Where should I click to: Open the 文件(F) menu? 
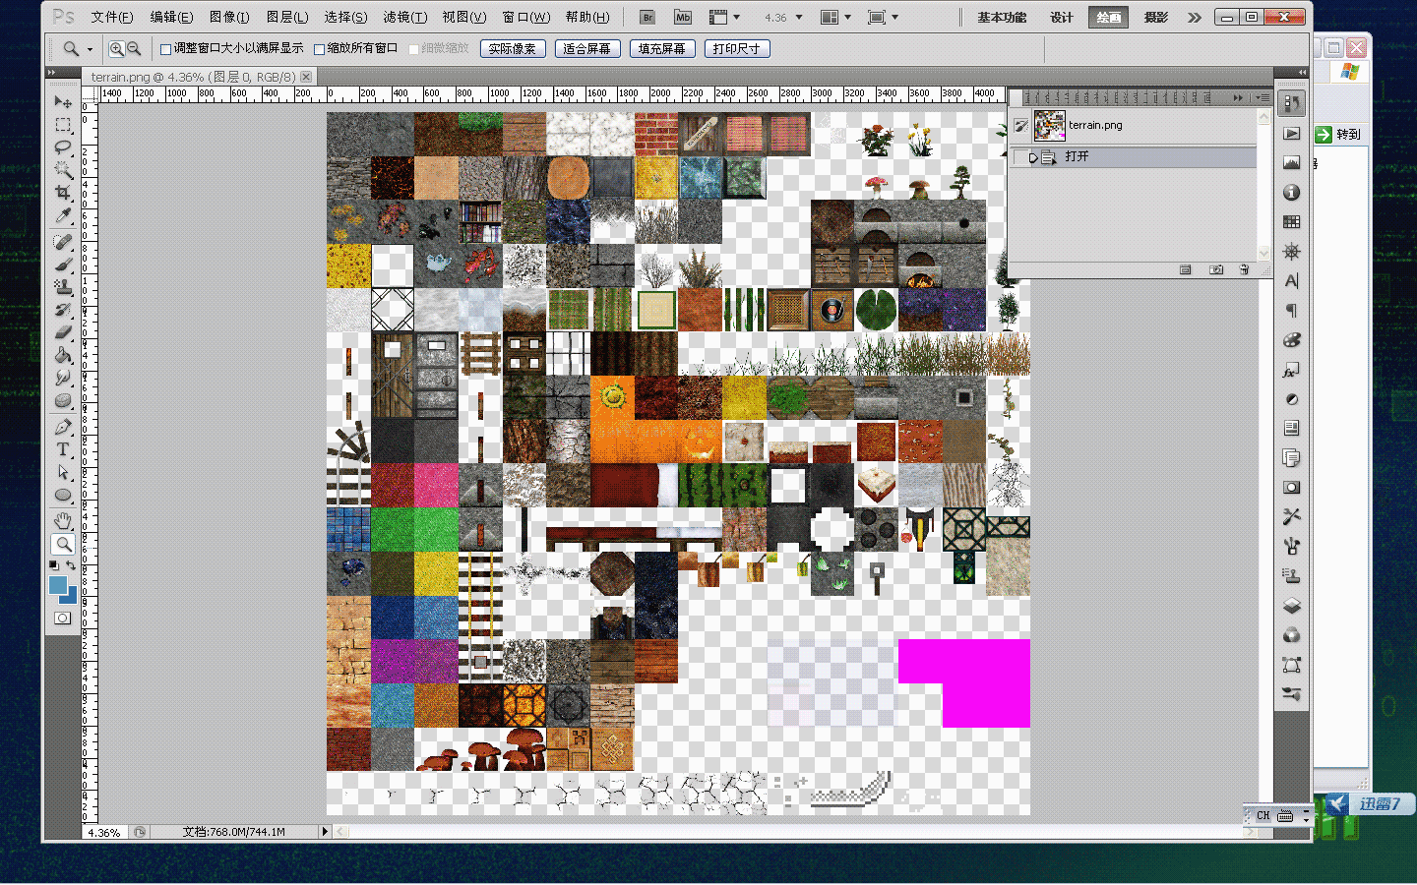(x=112, y=17)
